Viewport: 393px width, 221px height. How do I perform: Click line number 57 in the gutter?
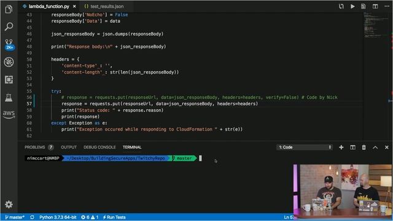pos(29,104)
